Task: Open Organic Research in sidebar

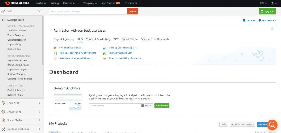Action: [x=17, y=40]
